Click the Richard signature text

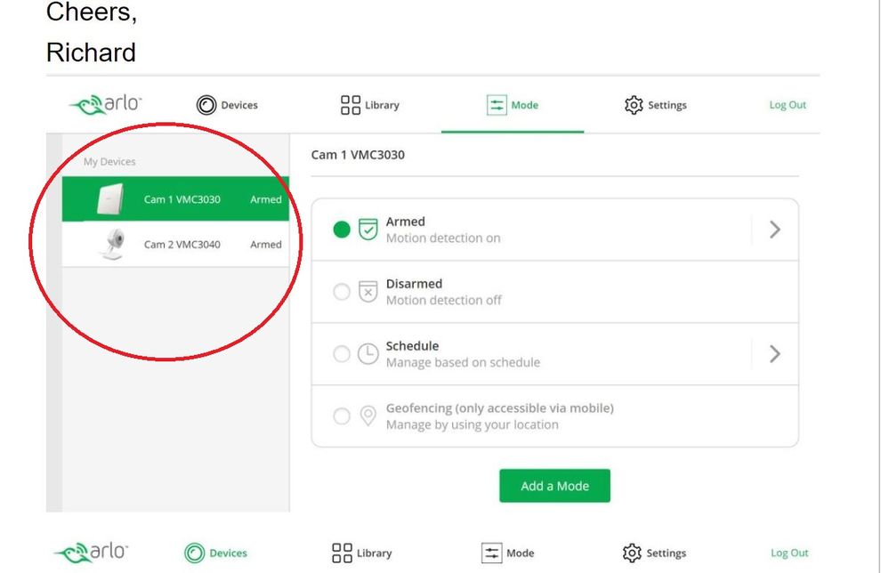(x=92, y=52)
